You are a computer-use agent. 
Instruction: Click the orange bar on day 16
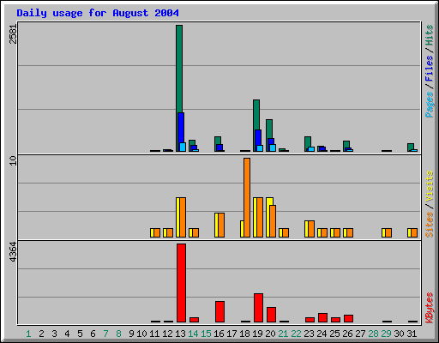[221, 225]
